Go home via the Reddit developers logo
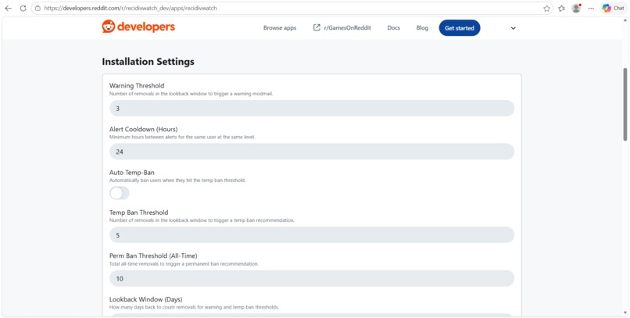The height and width of the screenshot is (318, 630). pos(138,27)
